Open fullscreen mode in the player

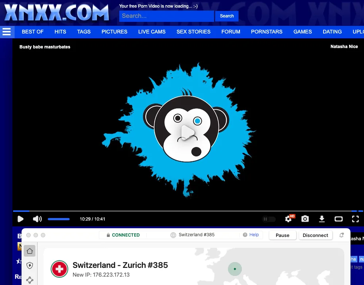pos(355,219)
